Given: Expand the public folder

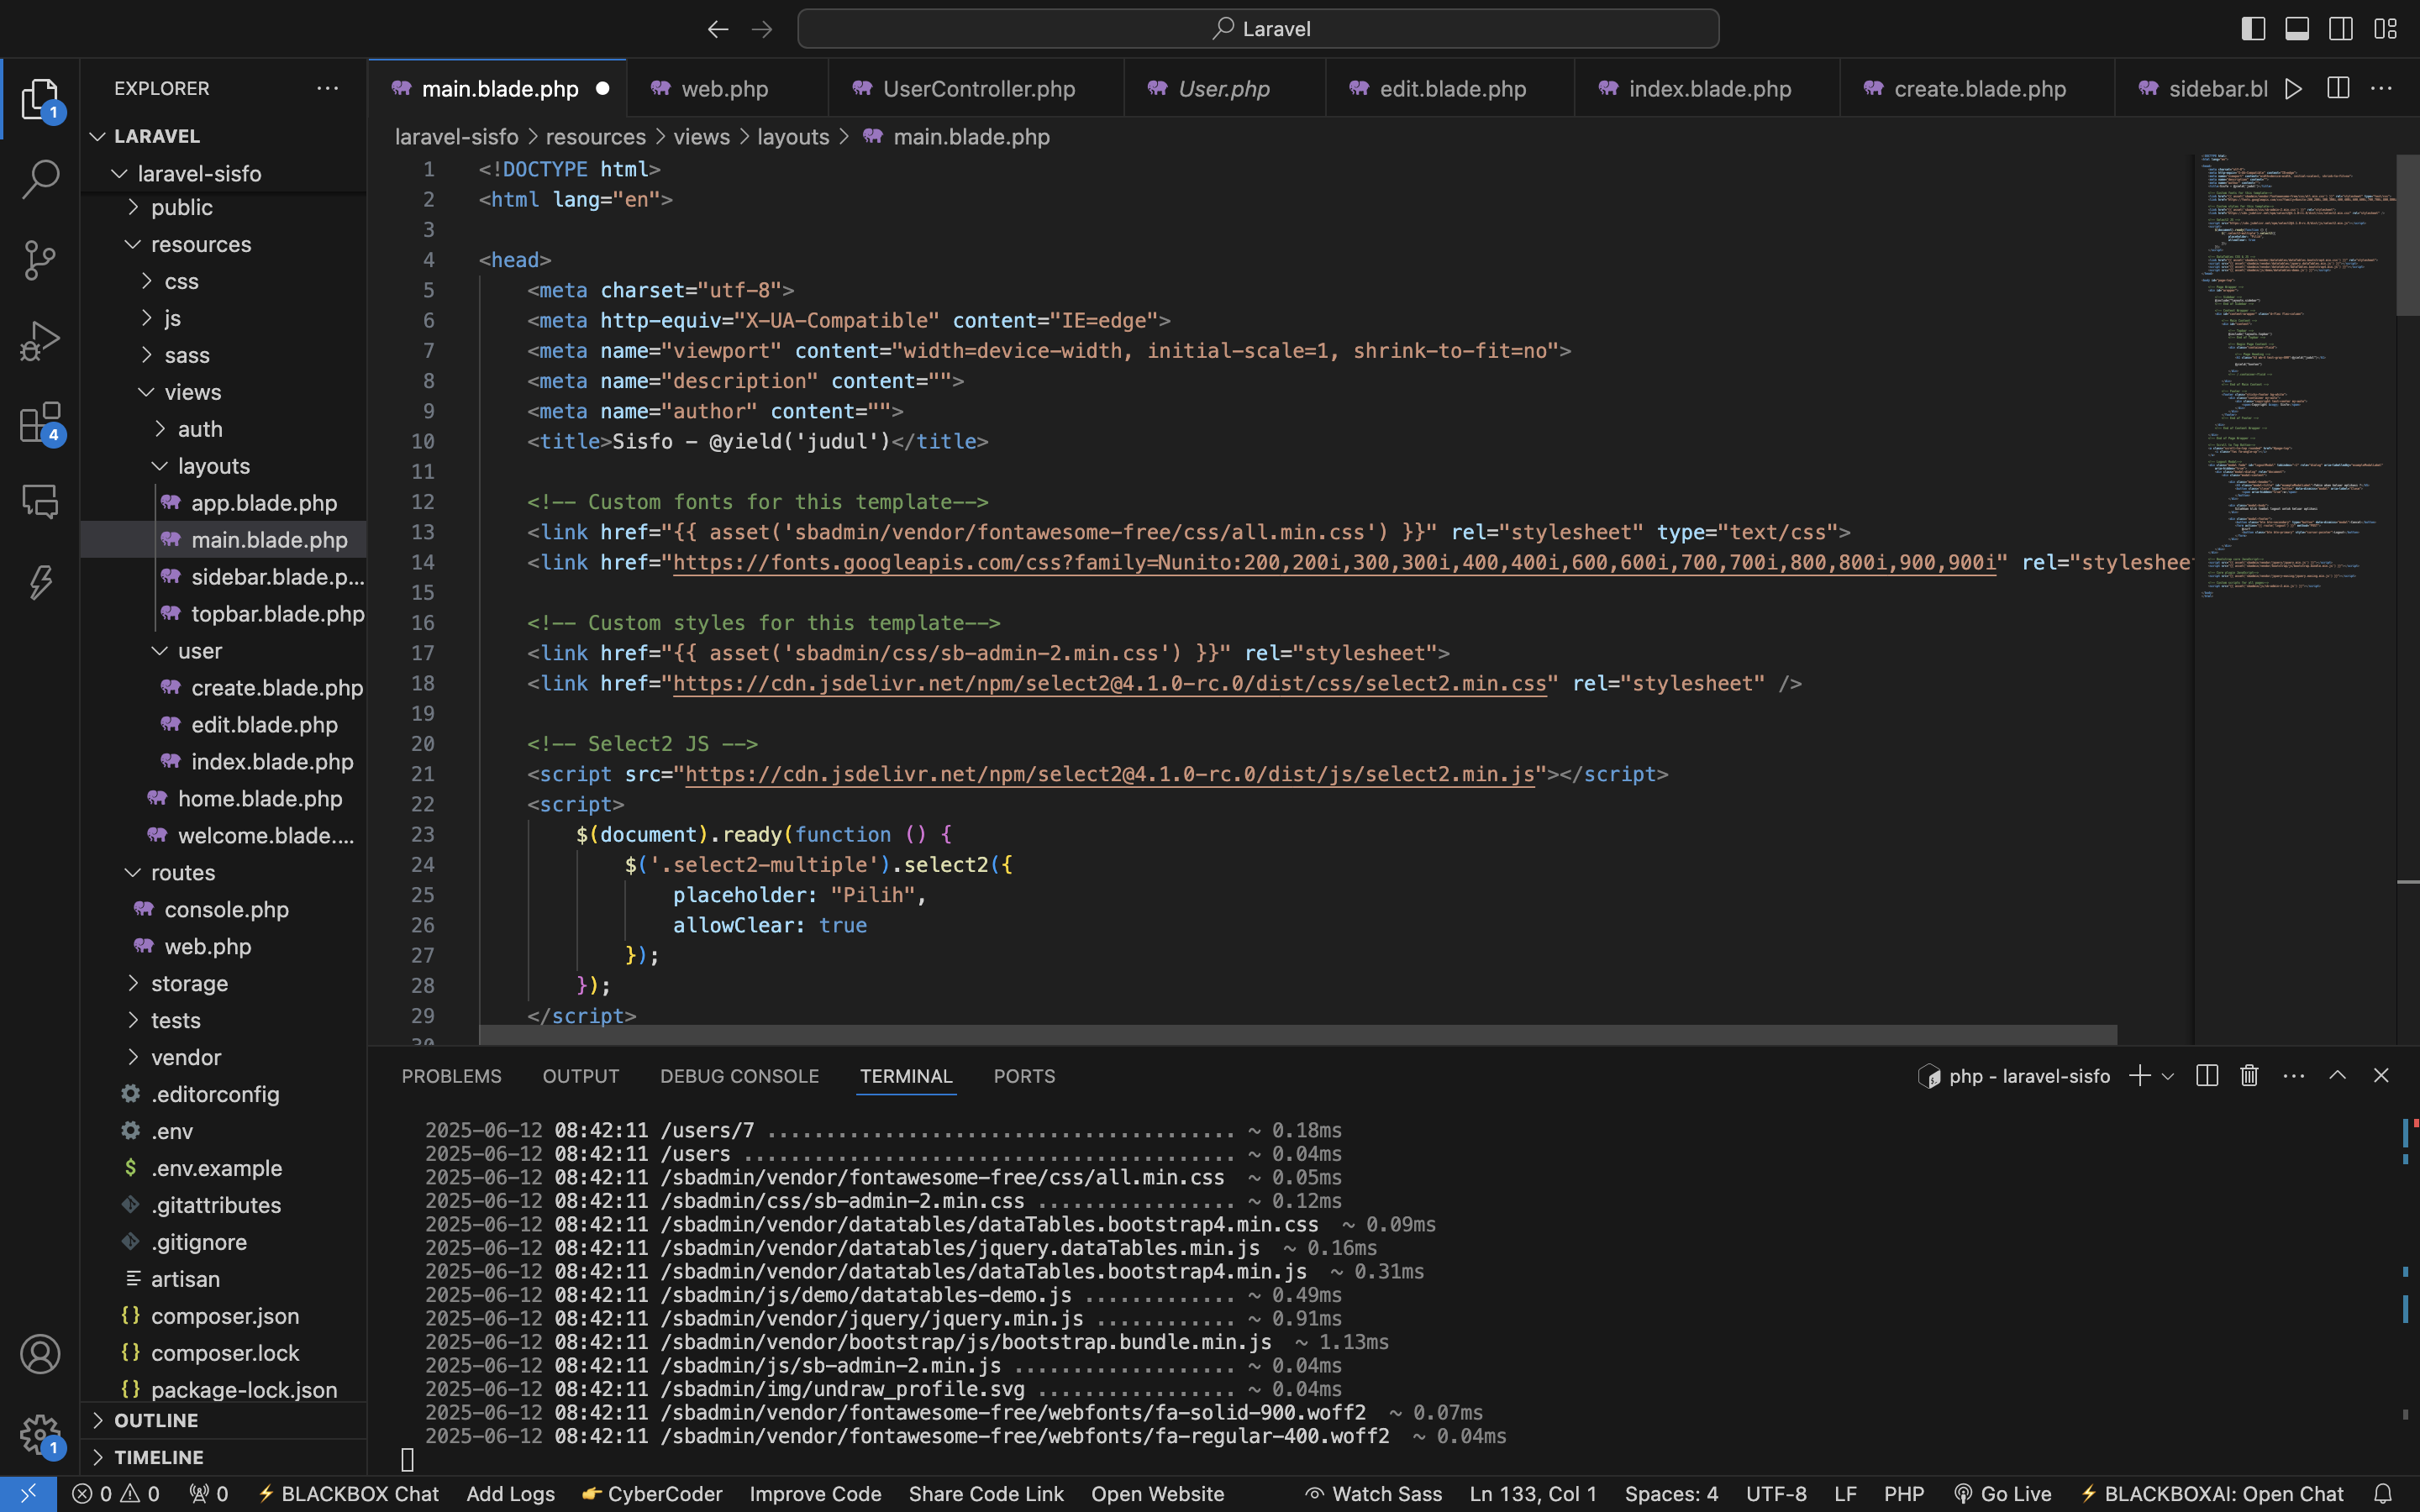Looking at the screenshot, I should [x=182, y=207].
